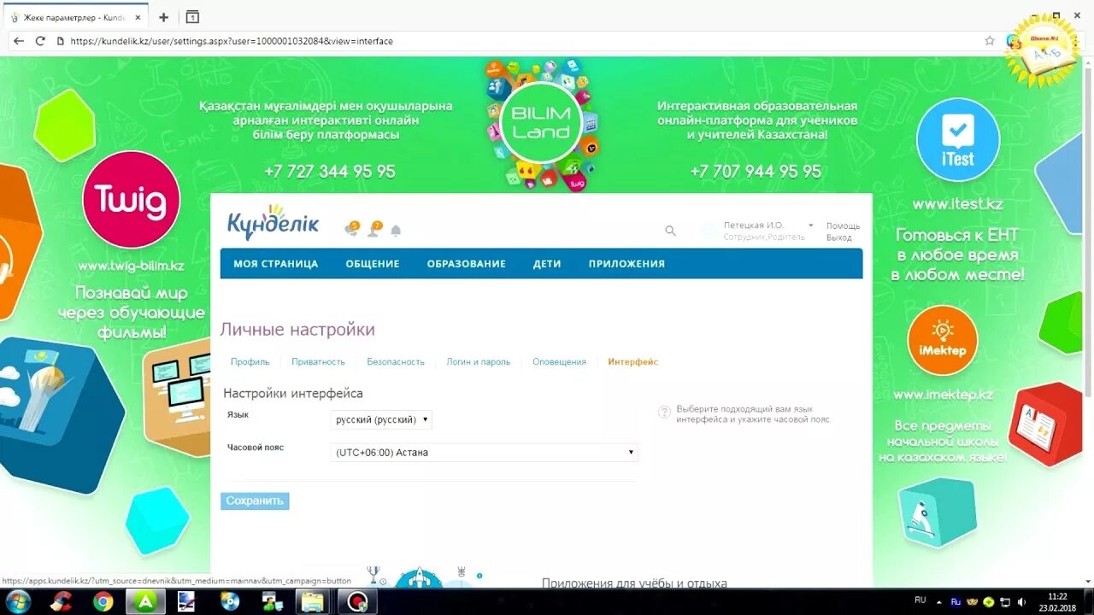The height and width of the screenshot is (615, 1094).
Task: Expand the Петецкая И.О. user menu arrow
Action: (810, 225)
